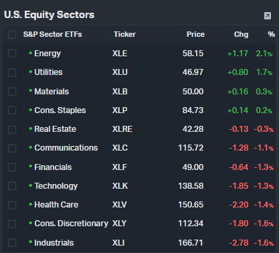The height and width of the screenshot is (253, 279).
Task: Tick the select-all checkbox in header row
Action: [12, 35]
